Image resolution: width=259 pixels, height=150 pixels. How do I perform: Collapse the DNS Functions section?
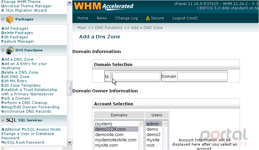[3, 50]
